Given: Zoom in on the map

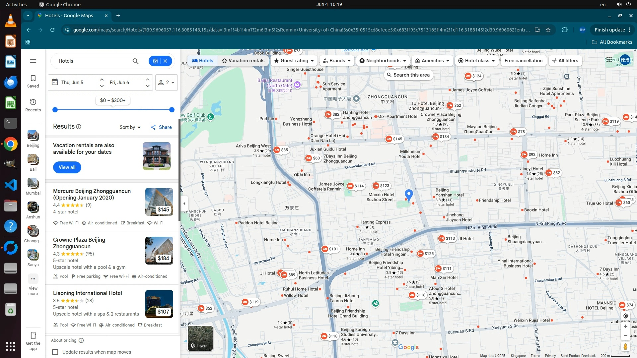Looking at the screenshot, I should pyautogui.click(x=625, y=327).
